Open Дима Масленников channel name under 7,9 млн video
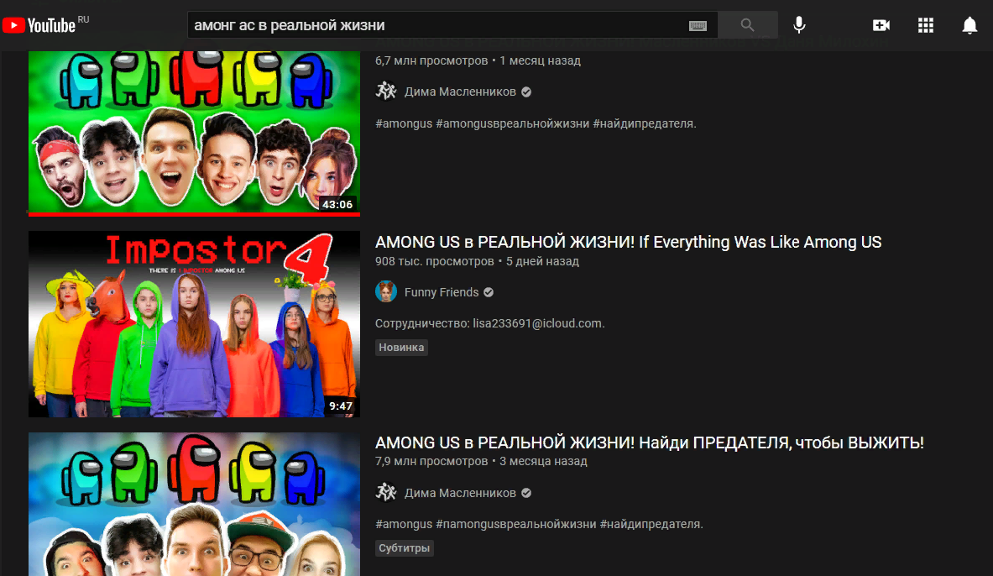Image resolution: width=993 pixels, height=576 pixels. tap(460, 493)
